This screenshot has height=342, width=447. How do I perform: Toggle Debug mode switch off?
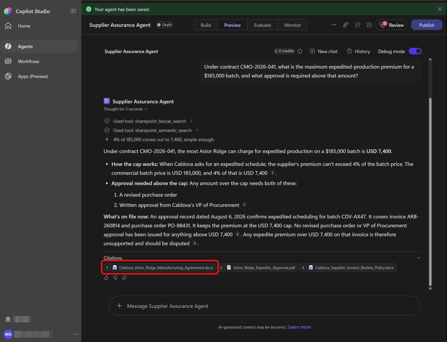point(415,51)
